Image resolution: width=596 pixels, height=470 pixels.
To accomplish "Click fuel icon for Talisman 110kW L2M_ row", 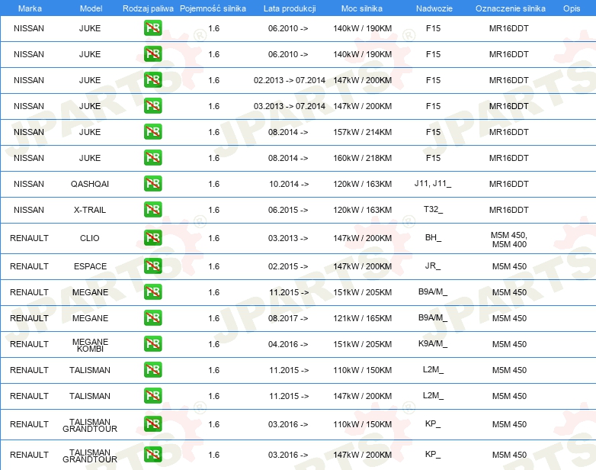I will [x=152, y=369].
